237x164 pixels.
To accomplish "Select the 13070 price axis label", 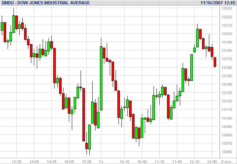I will click(x=226, y=143).
